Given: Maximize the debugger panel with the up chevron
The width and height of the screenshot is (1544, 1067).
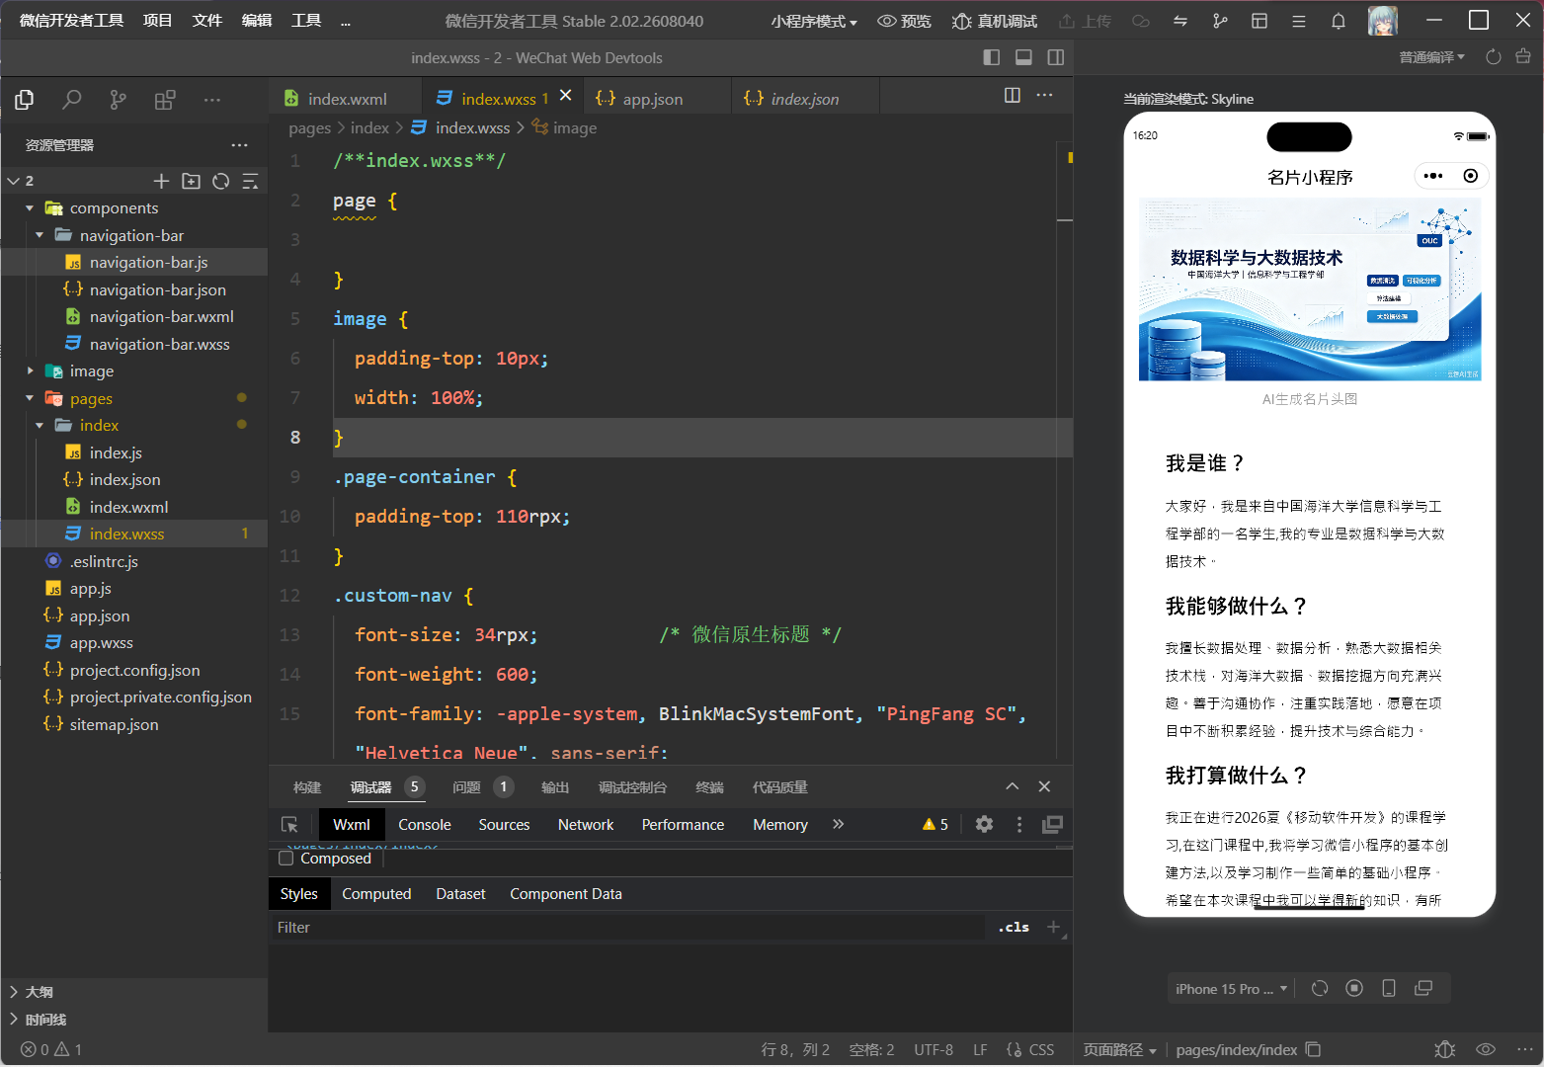Looking at the screenshot, I should click(1013, 786).
